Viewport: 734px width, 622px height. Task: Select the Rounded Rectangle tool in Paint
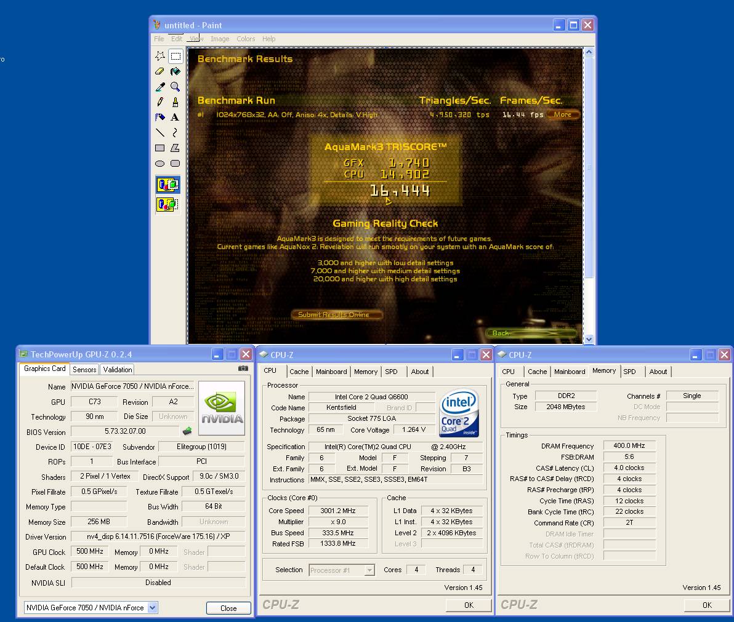[x=175, y=163]
